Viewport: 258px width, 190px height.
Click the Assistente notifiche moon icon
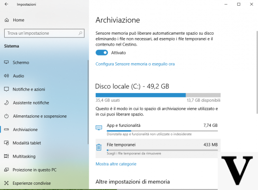7,103
